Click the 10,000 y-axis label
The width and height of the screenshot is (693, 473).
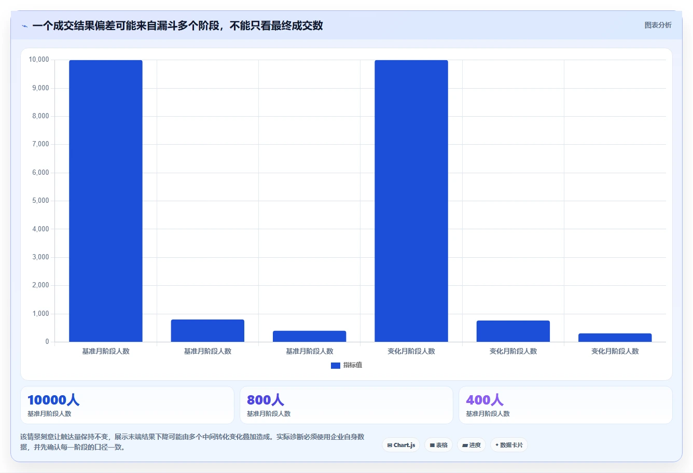pyautogui.click(x=39, y=60)
